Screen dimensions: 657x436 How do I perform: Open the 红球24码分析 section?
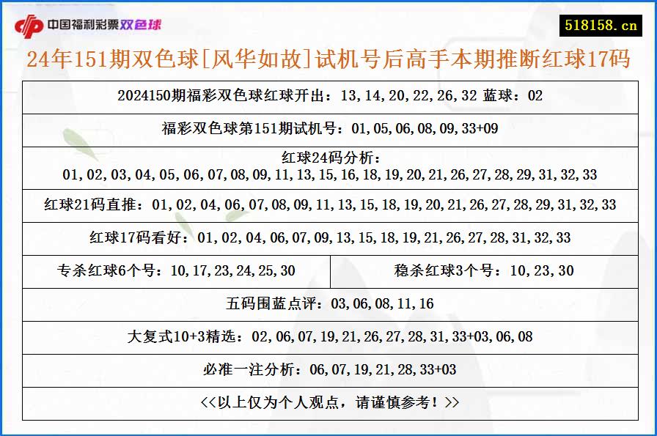pyautogui.click(x=328, y=167)
